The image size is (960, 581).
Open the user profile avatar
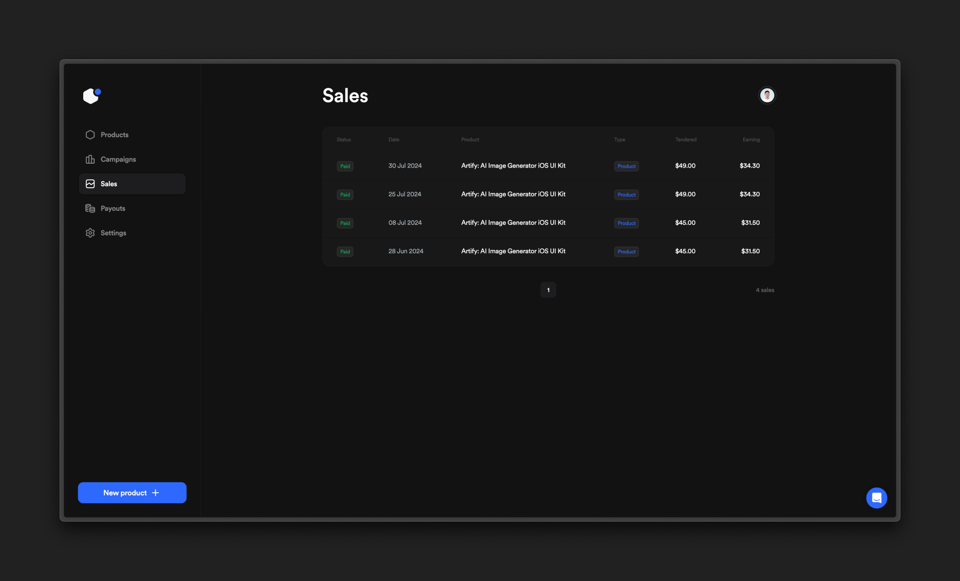click(767, 95)
